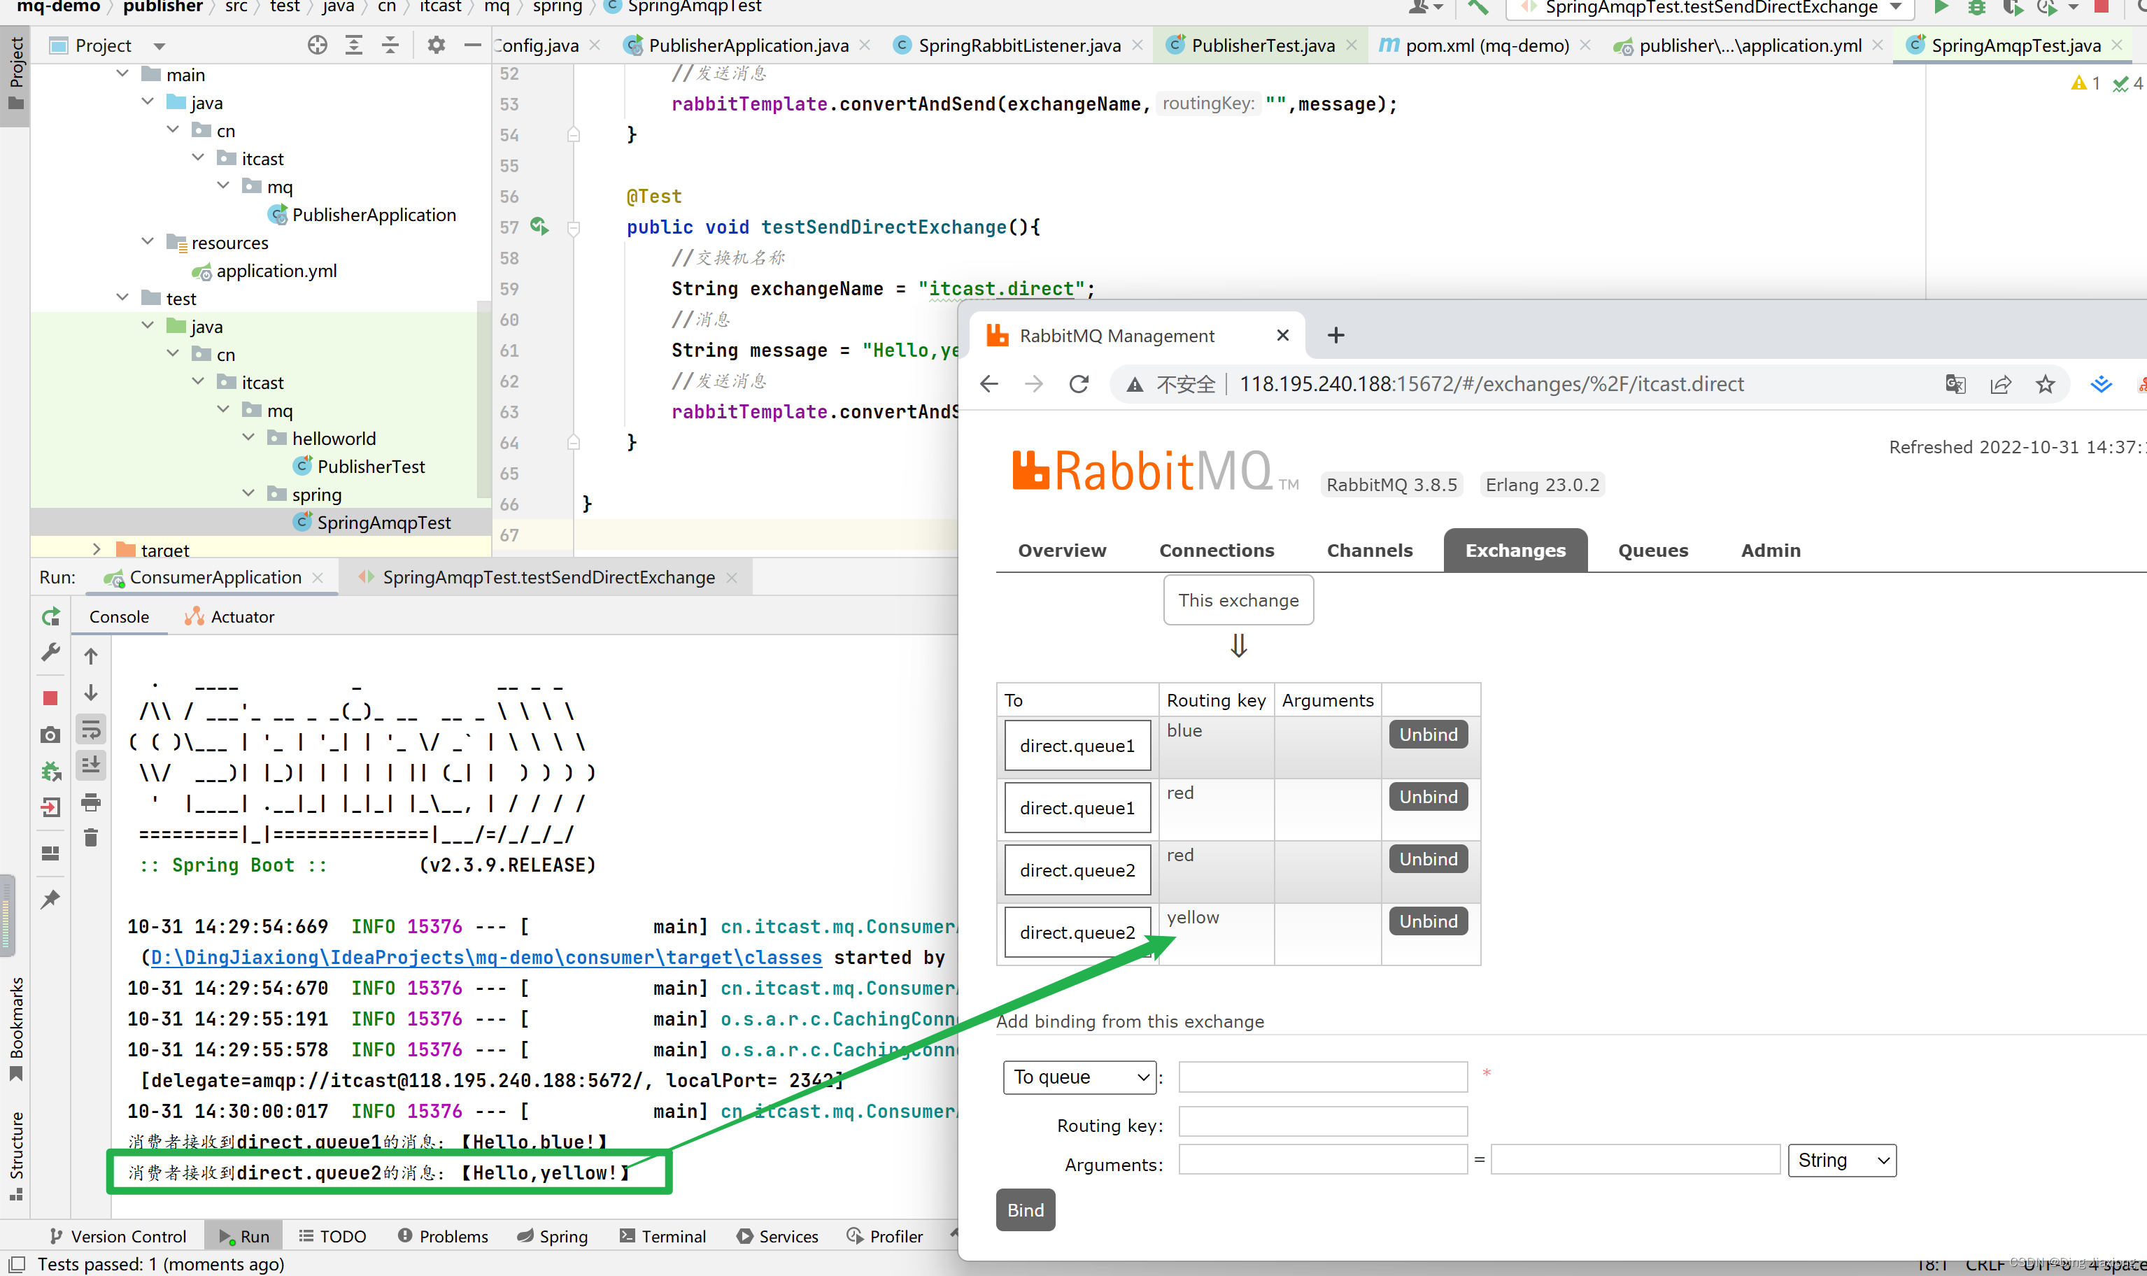Switch to PublisherApplication.java editor tab

tap(748, 45)
